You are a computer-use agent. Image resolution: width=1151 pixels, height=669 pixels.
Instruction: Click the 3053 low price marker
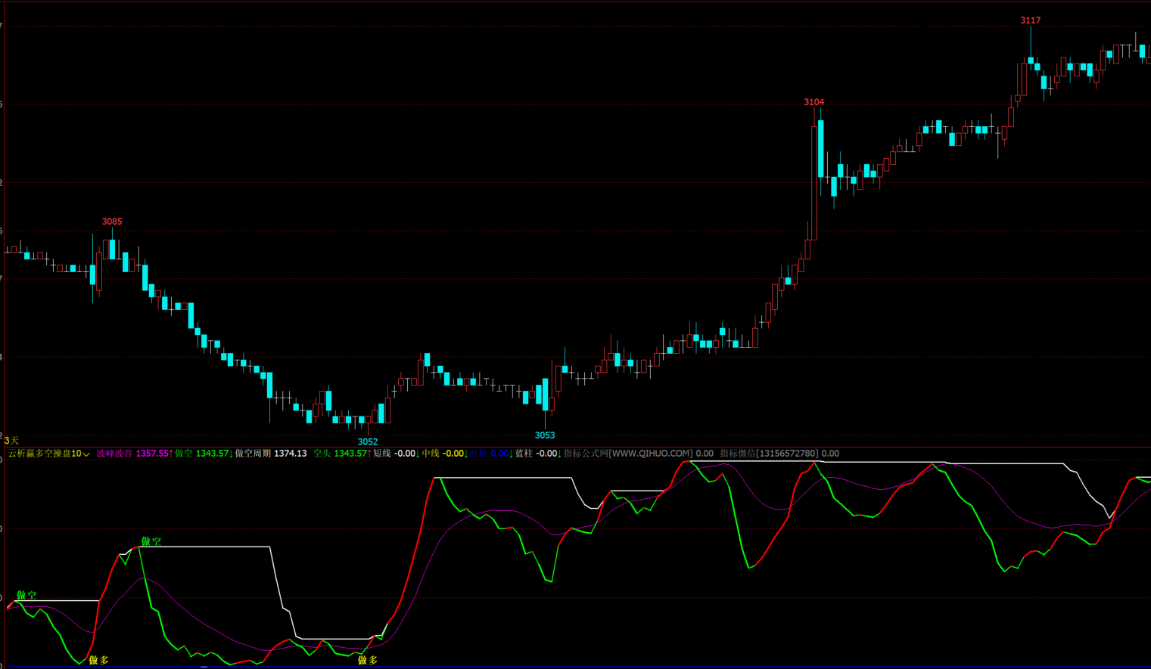pyautogui.click(x=545, y=435)
